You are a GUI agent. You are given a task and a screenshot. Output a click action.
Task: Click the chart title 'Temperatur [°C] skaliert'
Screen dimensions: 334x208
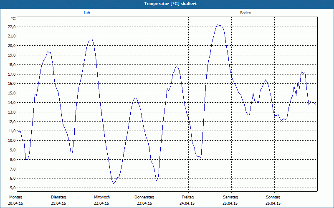click(170, 4)
